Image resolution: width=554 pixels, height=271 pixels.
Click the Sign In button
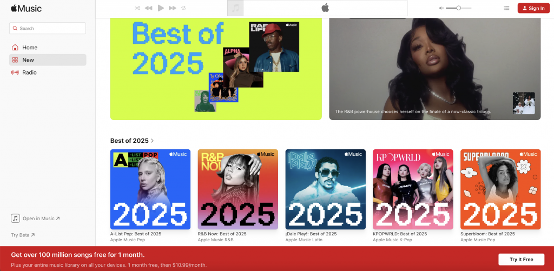(533, 8)
